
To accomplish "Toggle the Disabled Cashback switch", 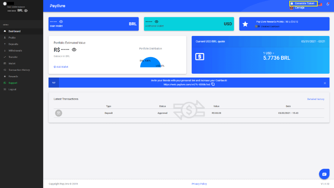I will tap(258, 26).
